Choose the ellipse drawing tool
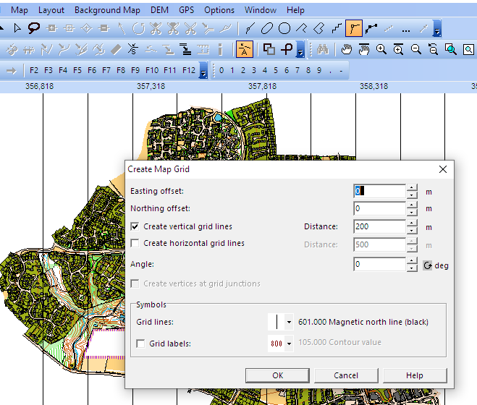Viewport: 477px width, 405px height. coord(267,29)
